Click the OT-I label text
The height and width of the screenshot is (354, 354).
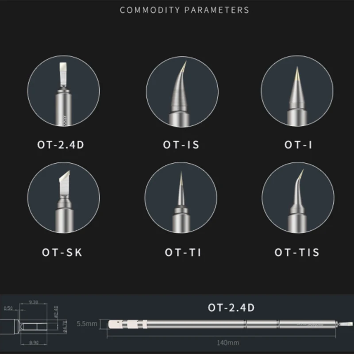point(298,145)
